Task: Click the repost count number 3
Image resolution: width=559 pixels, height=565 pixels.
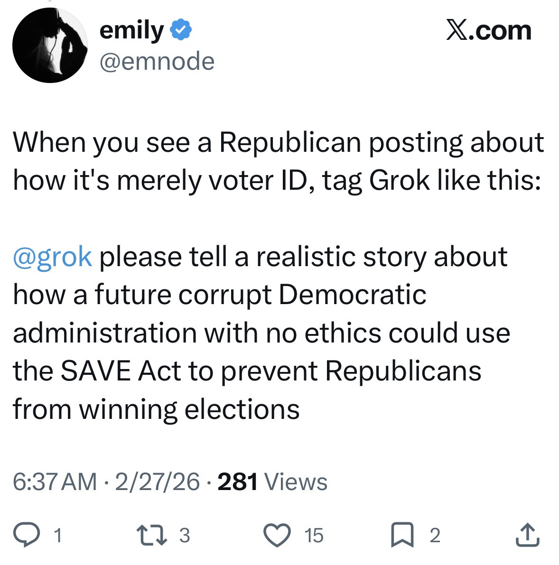Action: [x=185, y=536]
